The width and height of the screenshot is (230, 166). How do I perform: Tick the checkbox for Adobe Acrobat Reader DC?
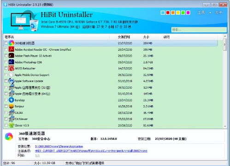point(6,49)
